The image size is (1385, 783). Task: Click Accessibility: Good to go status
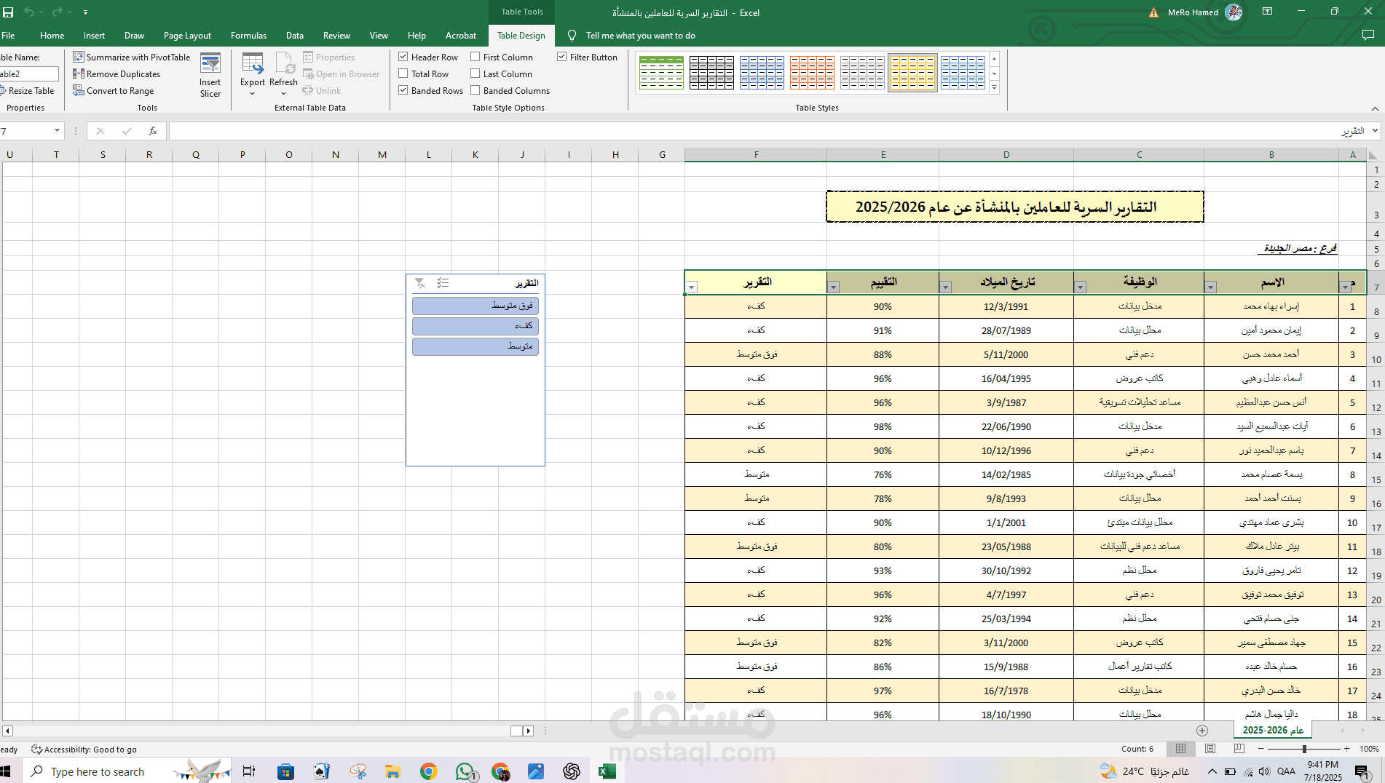[84, 749]
